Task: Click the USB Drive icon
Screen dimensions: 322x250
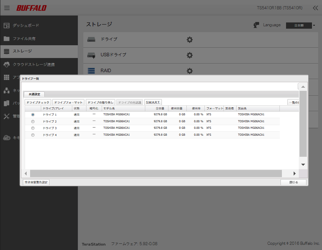Action: pyautogui.click(x=91, y=55)
